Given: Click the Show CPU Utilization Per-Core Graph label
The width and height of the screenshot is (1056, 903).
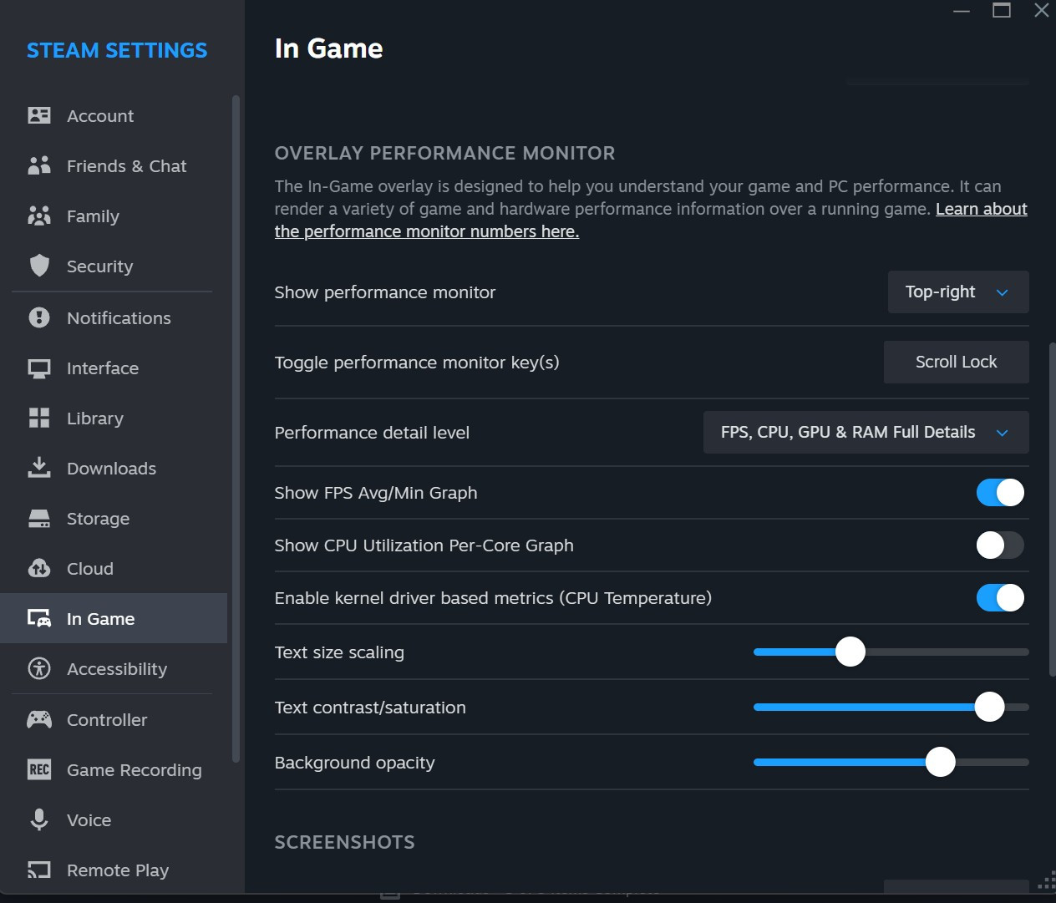Looking at the screenshot, I should click(x=424, y=545).
